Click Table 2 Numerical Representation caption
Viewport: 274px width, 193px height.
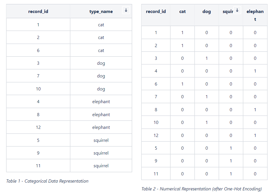202,189
